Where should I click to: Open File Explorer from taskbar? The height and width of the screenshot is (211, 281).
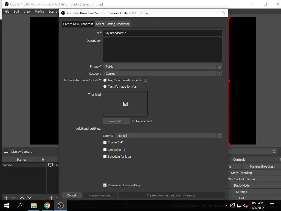click(33, 206)
